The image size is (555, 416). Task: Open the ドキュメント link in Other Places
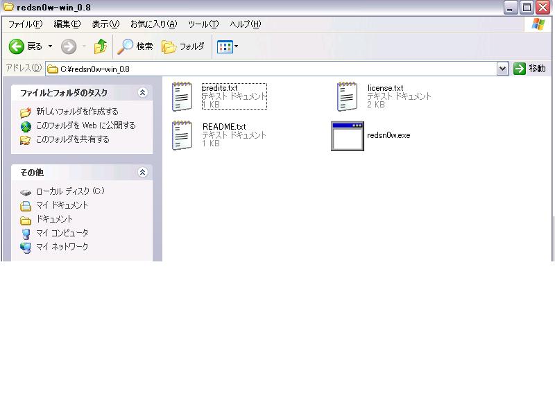[x=55, y=219]
